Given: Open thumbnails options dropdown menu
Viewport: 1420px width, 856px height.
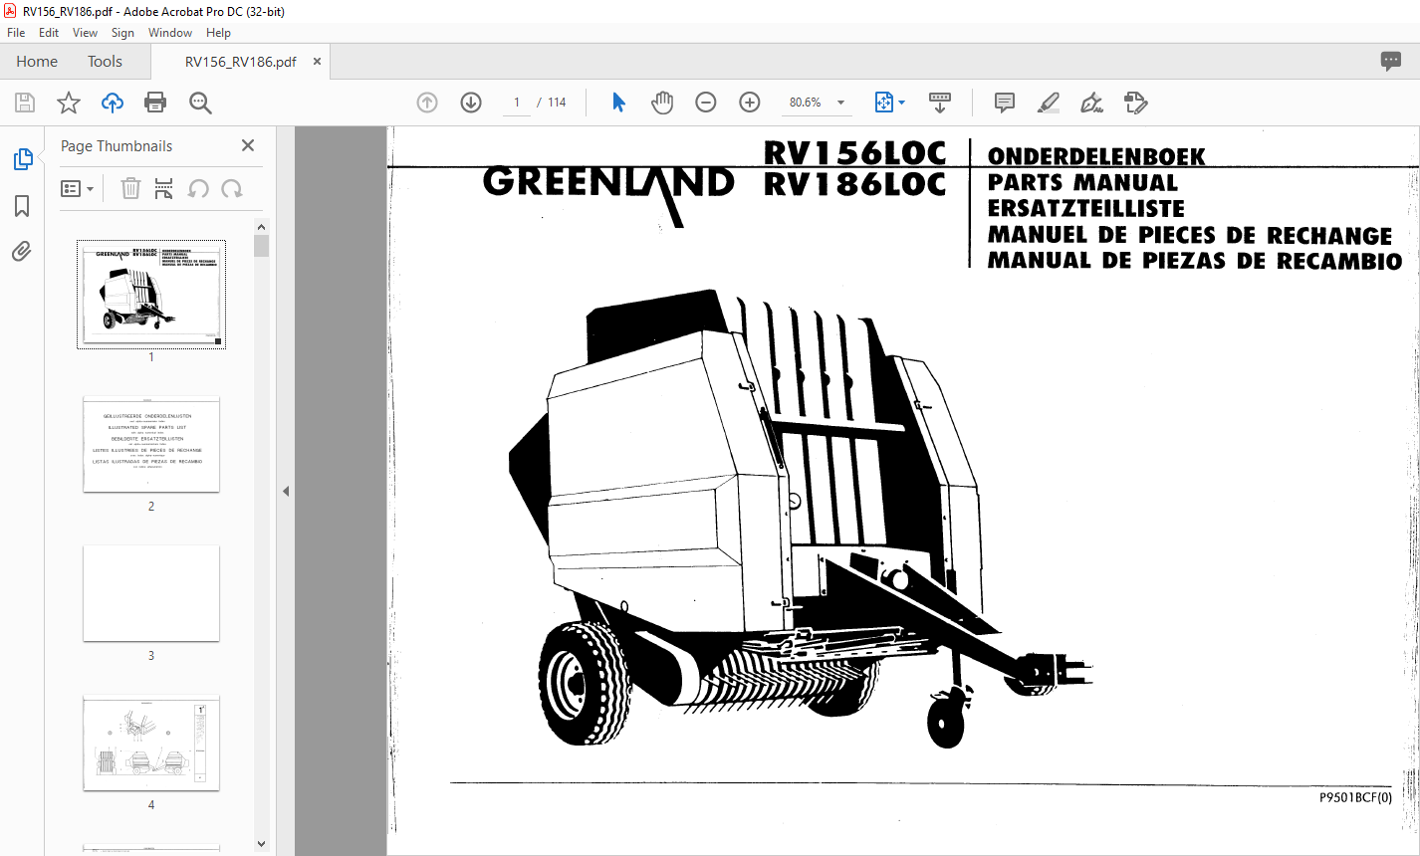Looking at the screenshot, I should tap(78, 188).
